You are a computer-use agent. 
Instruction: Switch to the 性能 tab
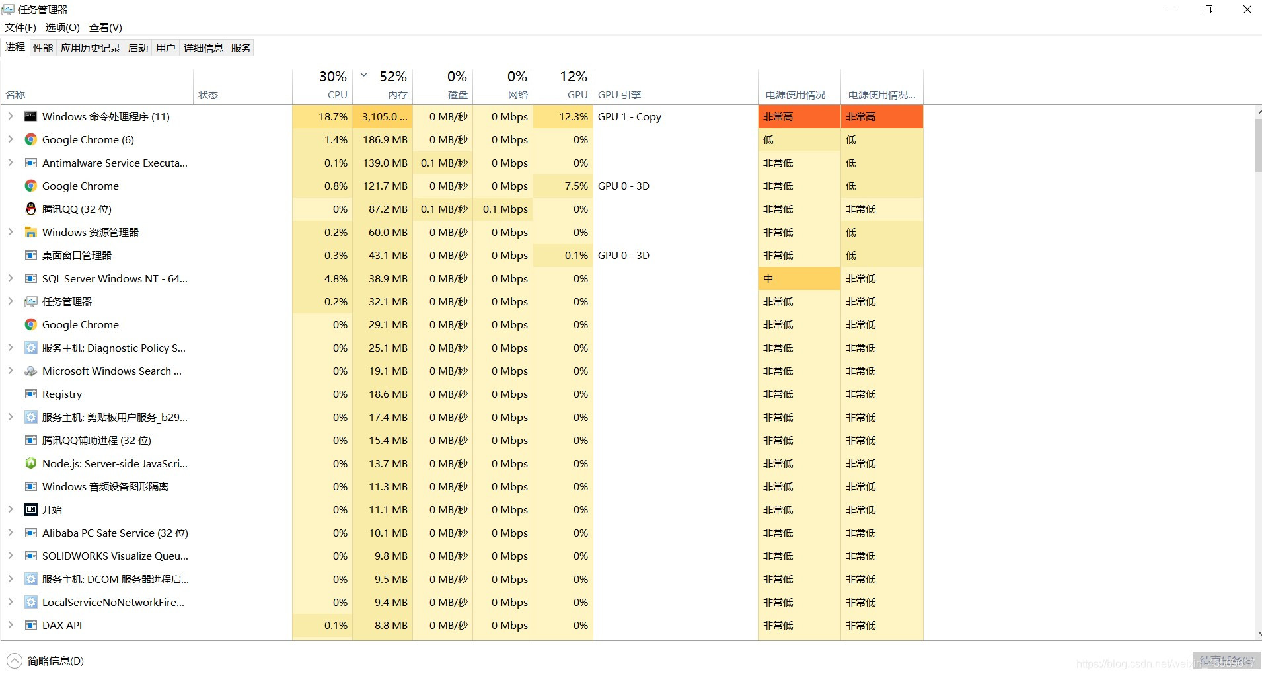click(43, 48)
